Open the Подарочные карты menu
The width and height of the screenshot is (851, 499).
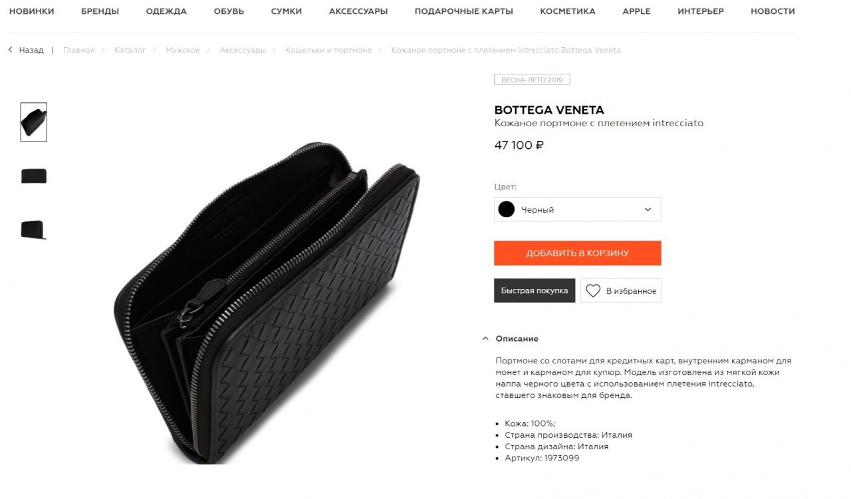(x=464, y=11)
